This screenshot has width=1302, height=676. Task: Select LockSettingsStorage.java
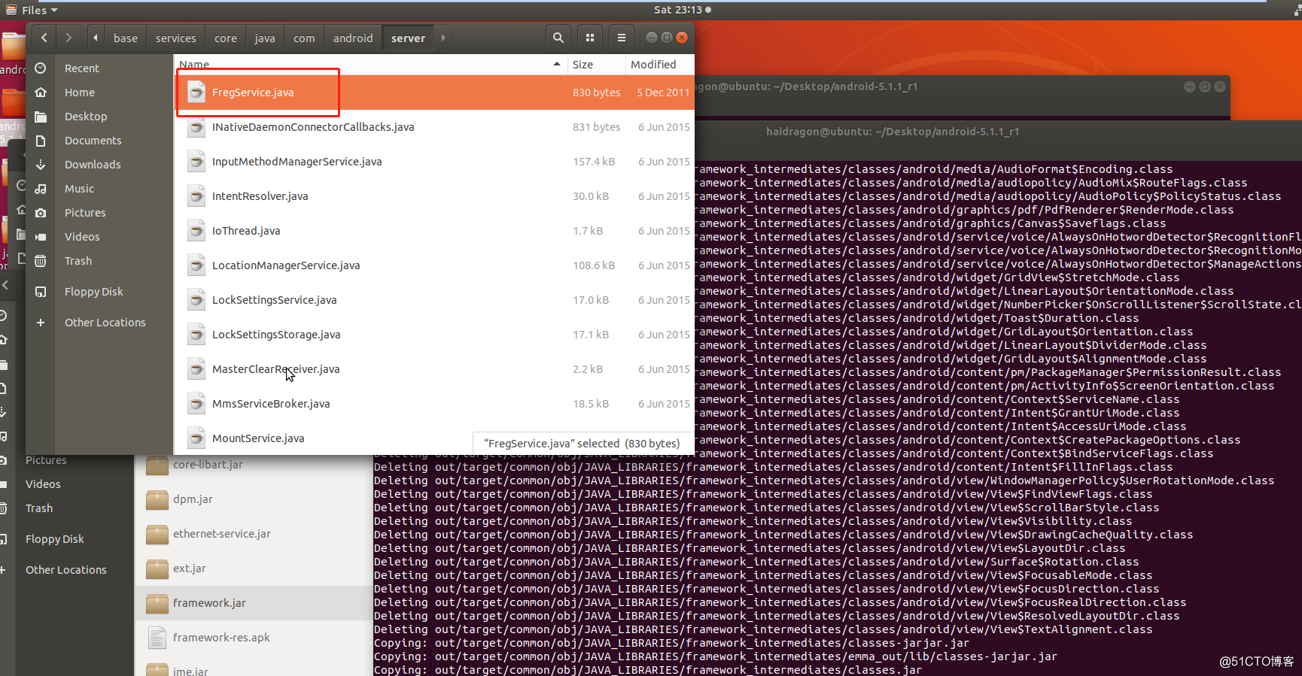click(434, 335)
